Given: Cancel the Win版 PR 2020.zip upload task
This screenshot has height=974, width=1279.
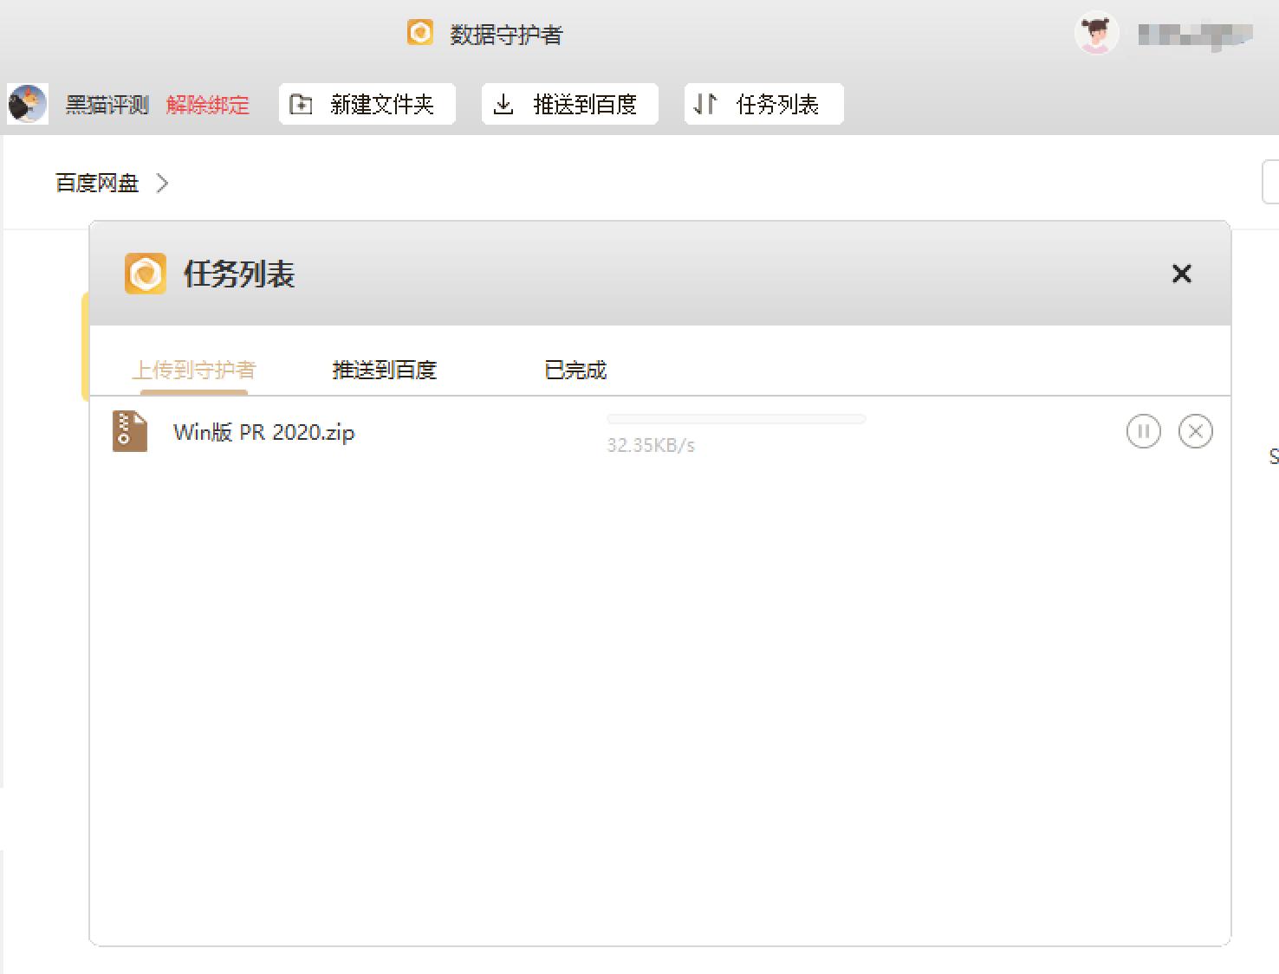Looking at the screenshot, I should point(1196,430).
